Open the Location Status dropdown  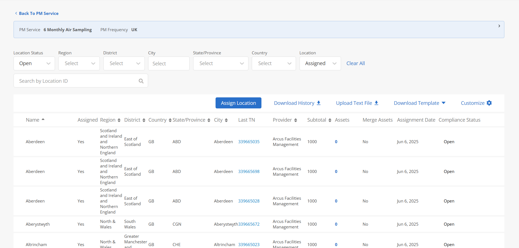coord(34,63)
